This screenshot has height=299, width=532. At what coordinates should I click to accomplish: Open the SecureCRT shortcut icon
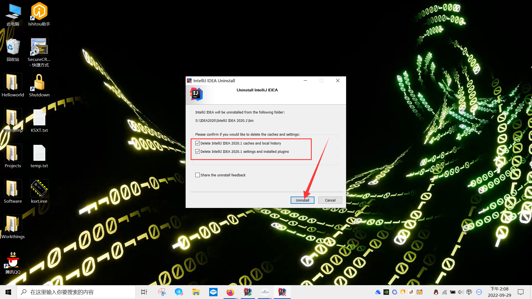point(39,47)
